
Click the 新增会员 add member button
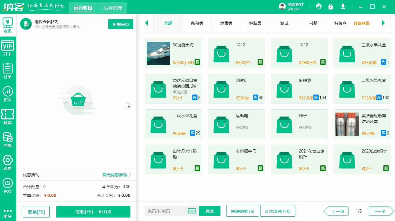(121, 24)
